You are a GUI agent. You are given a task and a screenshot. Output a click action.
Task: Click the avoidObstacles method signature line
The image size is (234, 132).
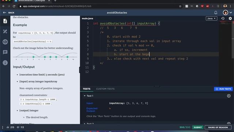click(127, 23)
